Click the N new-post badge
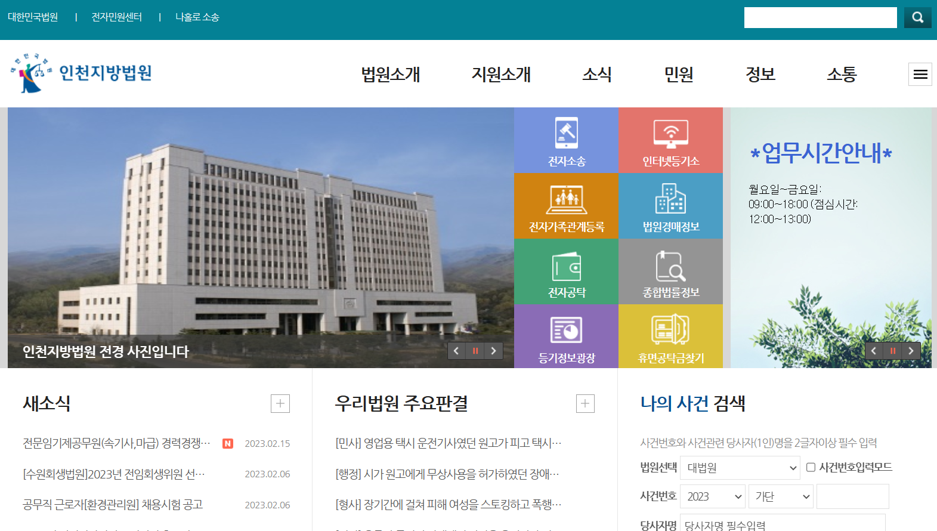 [x=228, y=443]
